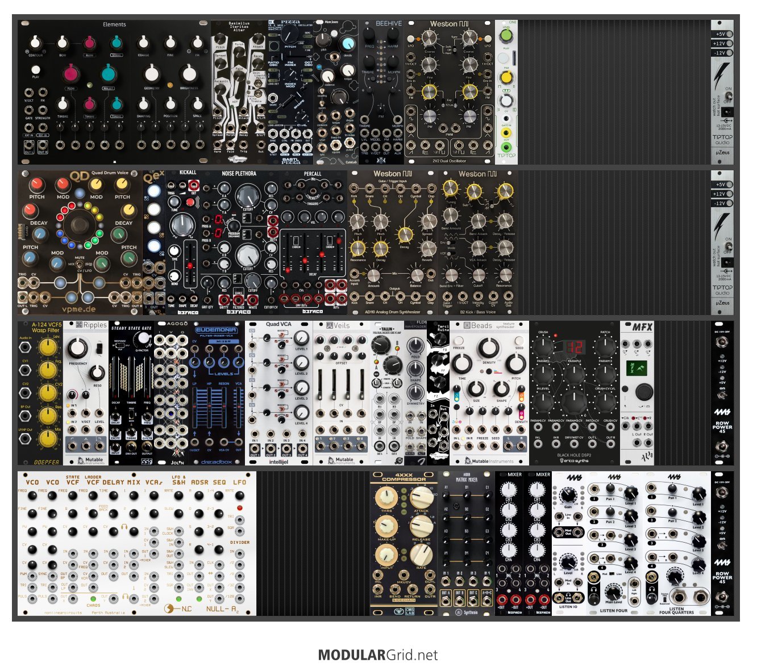This screenshot has height=667, width=757.
Task: Click the green MFX display screen
Action: point(637,368)
